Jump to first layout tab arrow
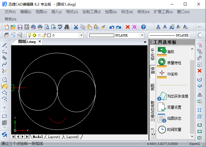206x147 pixels. click(13, 136)
